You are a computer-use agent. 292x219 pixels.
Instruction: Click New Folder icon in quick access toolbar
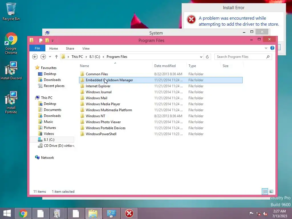(47, 40)
